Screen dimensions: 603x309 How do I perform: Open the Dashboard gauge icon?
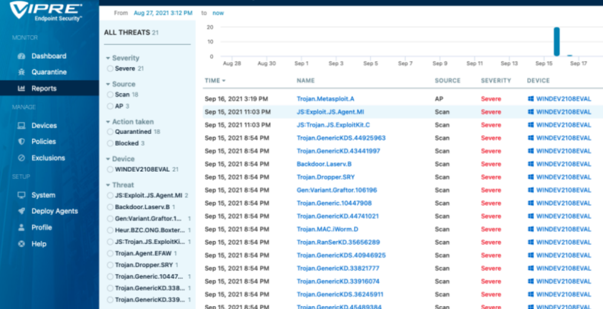(x=22, y=56)
